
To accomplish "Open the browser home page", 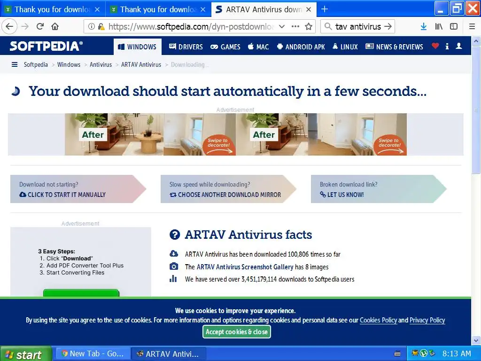I will (55, 26).
